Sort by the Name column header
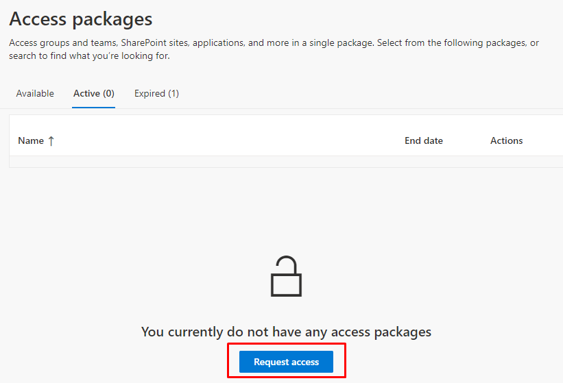Screen dimensions: 563x383 [x=31, y=140]
